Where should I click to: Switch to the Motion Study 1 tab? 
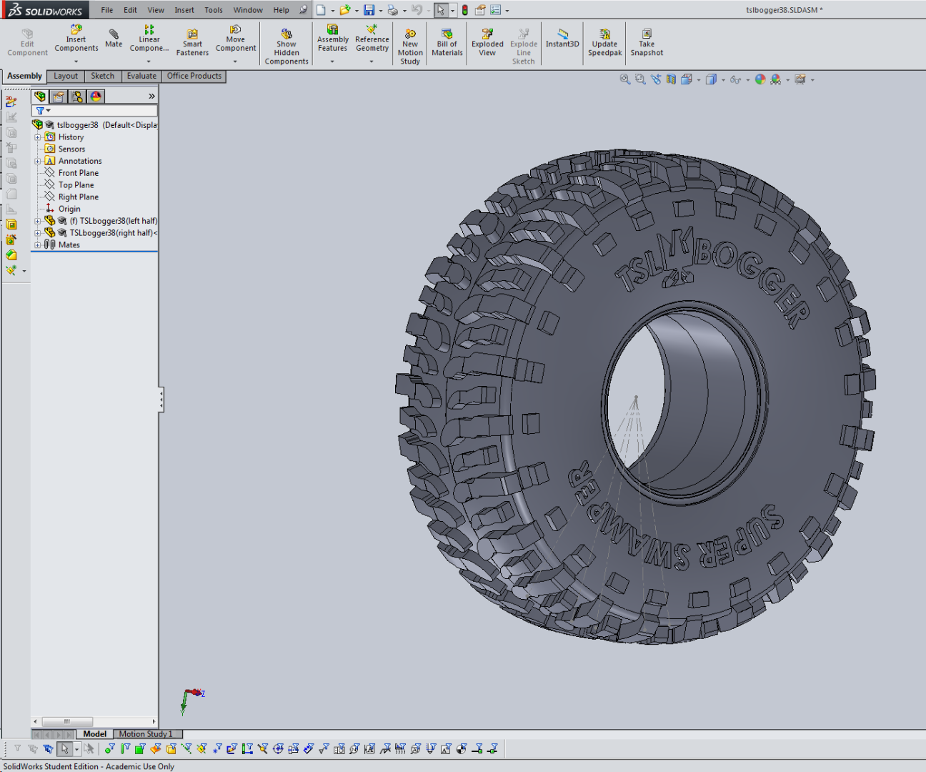(x=146, y=733)
